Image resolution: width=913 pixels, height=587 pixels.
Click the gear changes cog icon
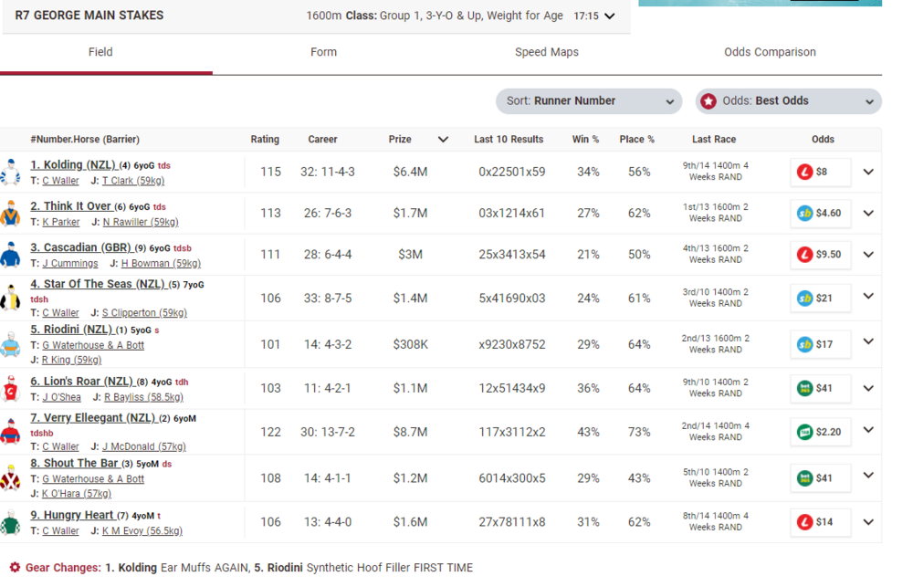coord(15,568)
